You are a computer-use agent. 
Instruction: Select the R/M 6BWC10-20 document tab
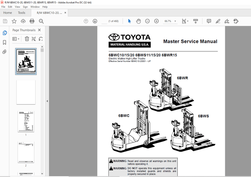[49, 13]
